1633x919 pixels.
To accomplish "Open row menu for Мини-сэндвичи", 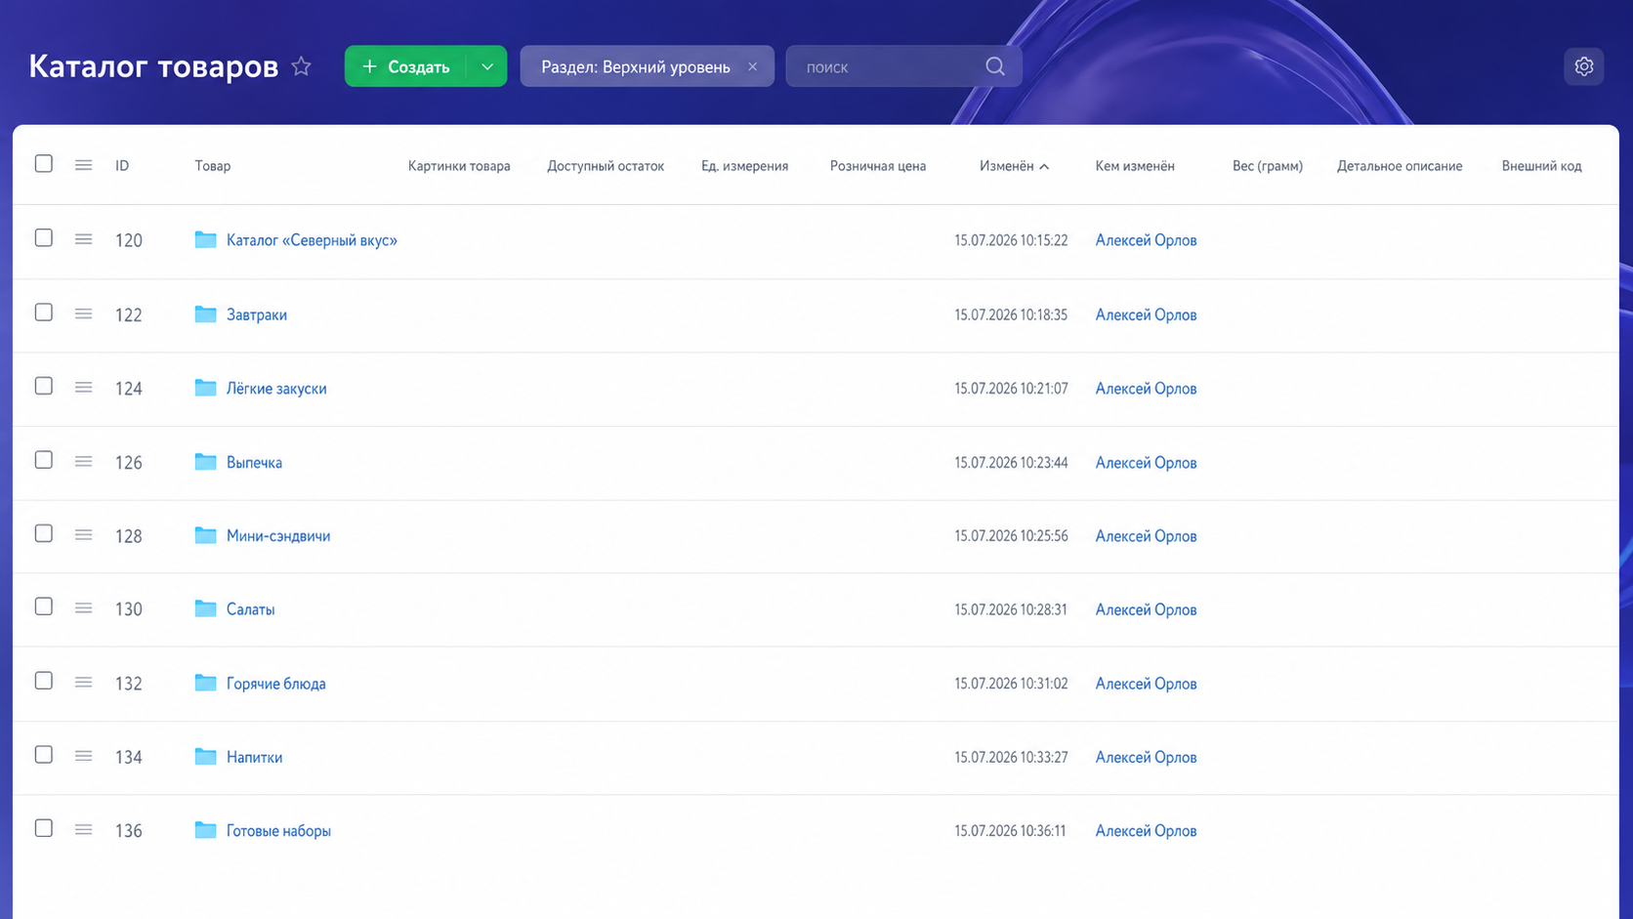I will coord(83,535).
